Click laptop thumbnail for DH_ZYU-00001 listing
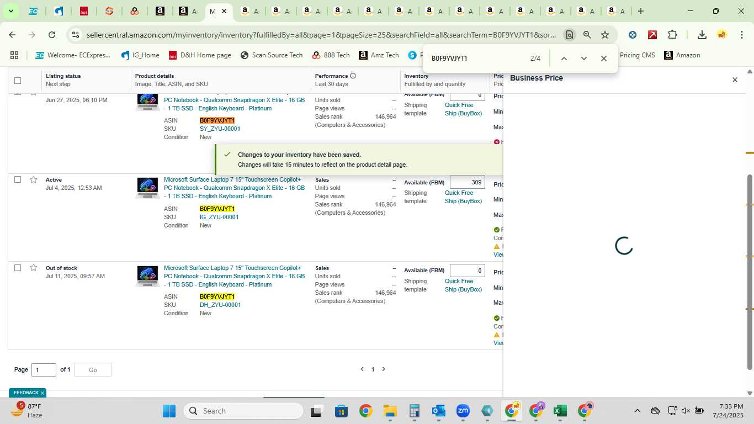This screenshot has height=424, width=754. click(147, 276)
